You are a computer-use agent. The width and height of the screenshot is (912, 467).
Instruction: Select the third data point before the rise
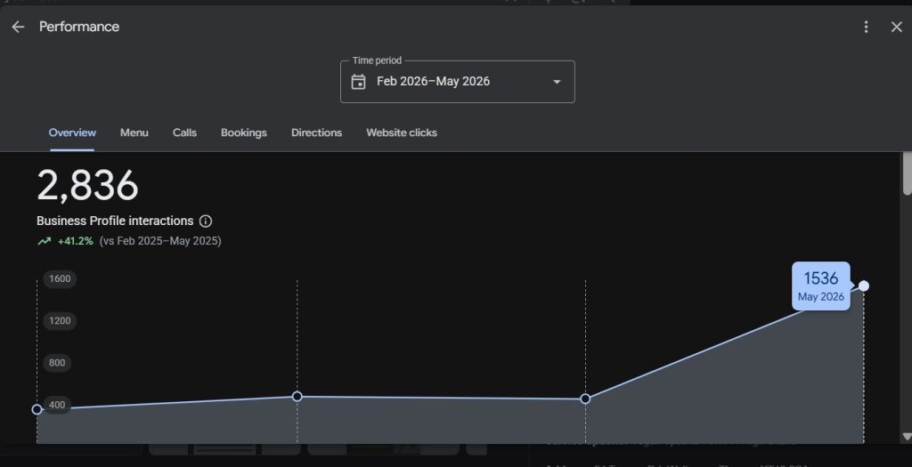[586, 399]
